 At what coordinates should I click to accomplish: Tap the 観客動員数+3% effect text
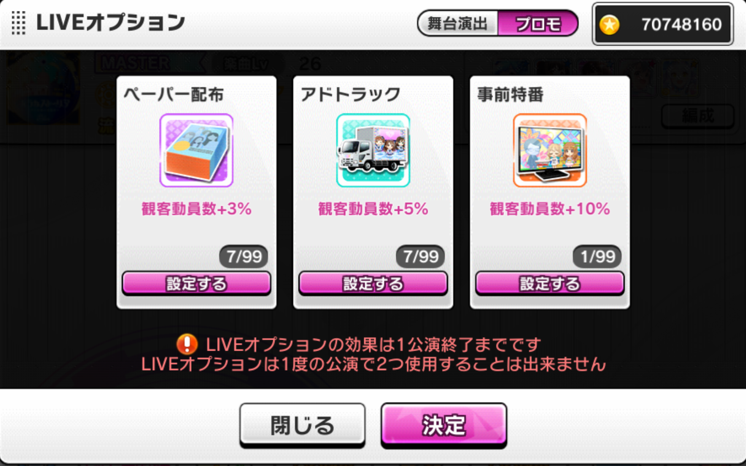click(x=197, y=209)
